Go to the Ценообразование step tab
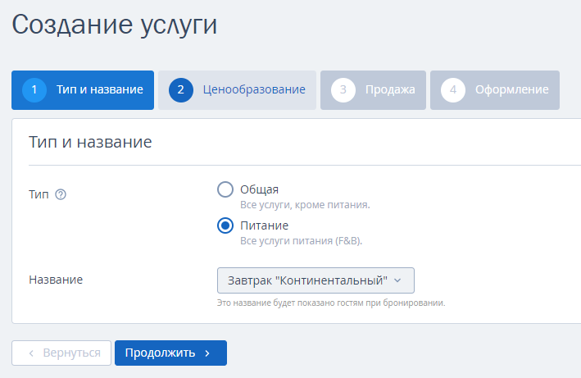 [x=237, y=90]
